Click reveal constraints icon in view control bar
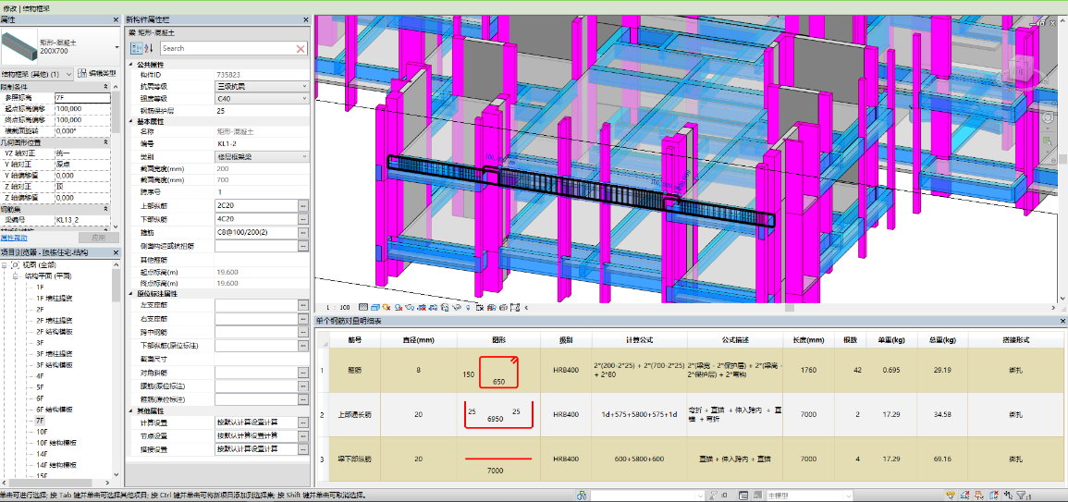 point(515,307)
